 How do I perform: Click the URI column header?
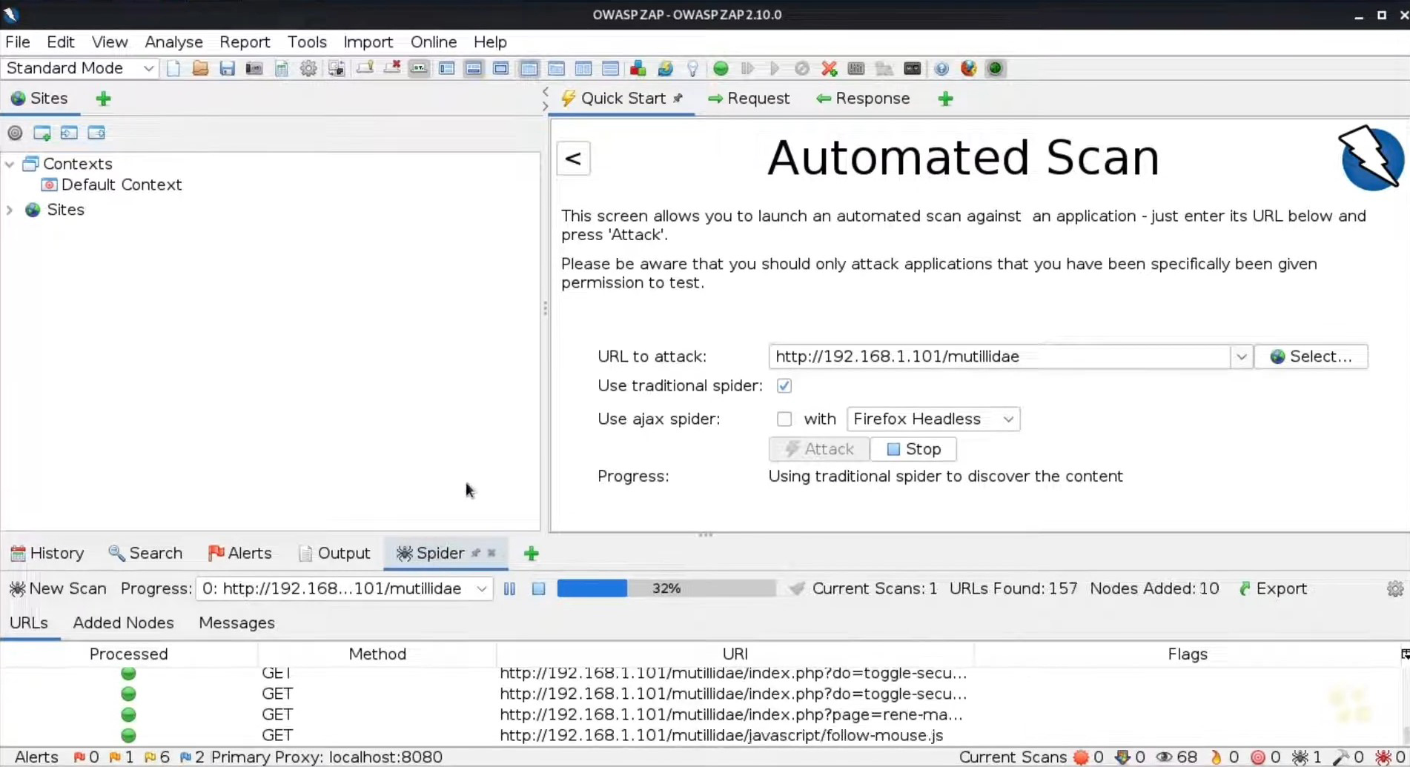point(735,654)
